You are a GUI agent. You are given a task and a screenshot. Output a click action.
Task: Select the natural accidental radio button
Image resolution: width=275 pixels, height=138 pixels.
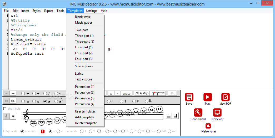pyautogui.click(x=121, y=101)
